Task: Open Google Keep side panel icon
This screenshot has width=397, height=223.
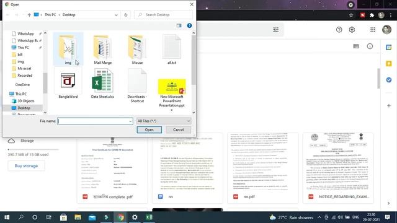Action: pos(389,64)
